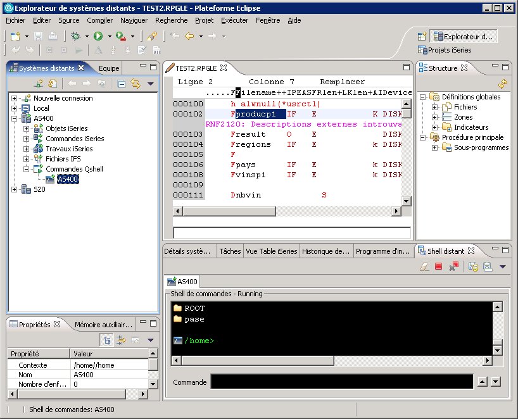Click the wrench search icon in main toolbar
The height and width of the screenshot is (419, 518).
(x=152, y=36)
